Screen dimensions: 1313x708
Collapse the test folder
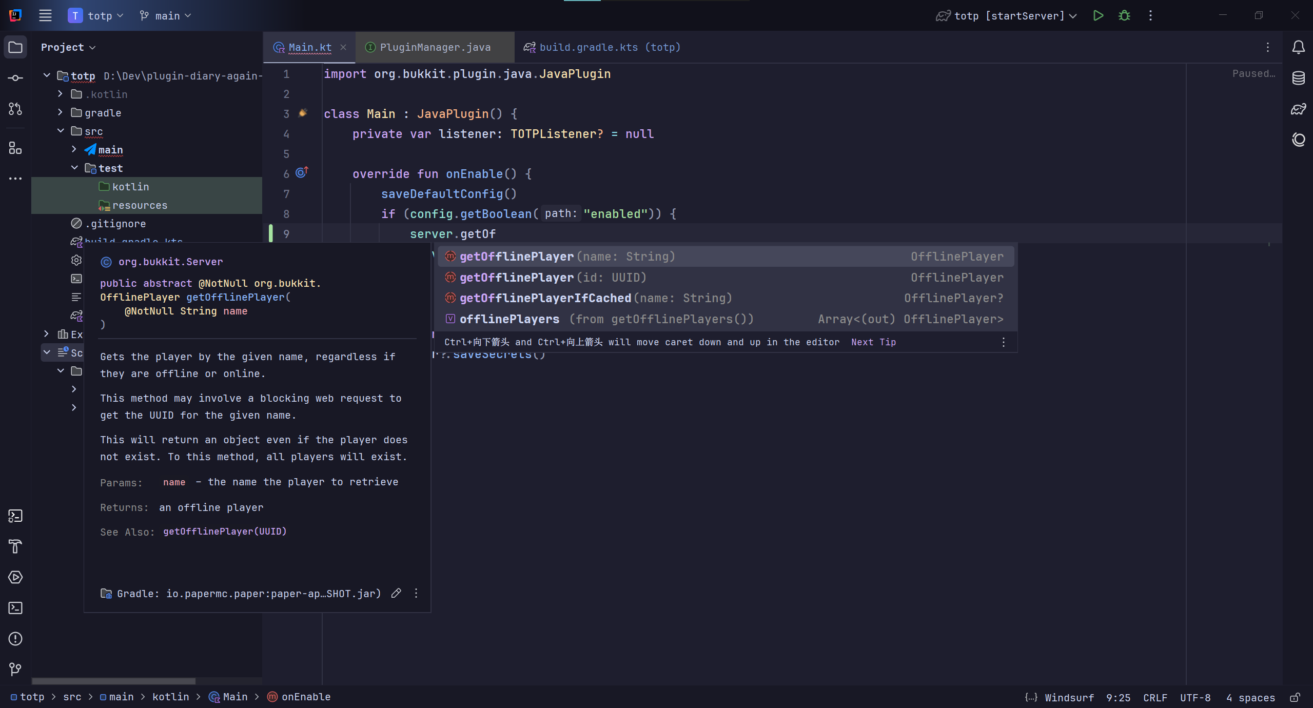74,168
